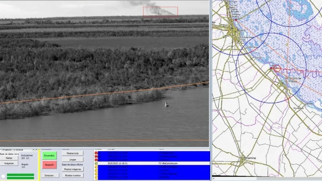Turn off detection with Apagado button
The height and width of the screenshot is (181, 322).
tap(49, 165)
